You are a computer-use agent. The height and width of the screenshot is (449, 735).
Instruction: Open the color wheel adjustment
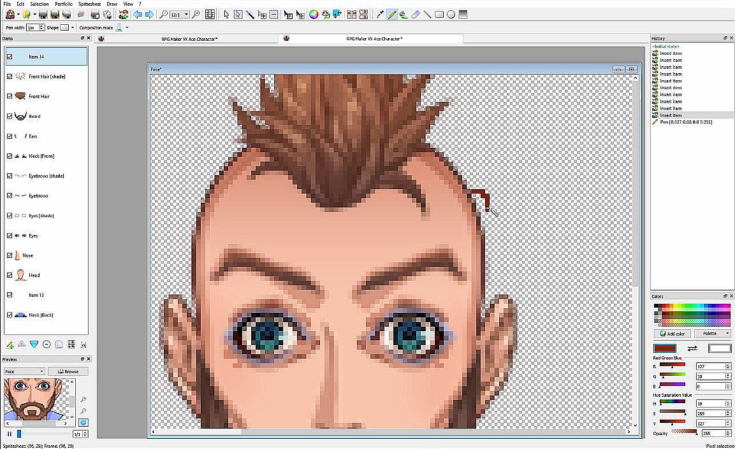coord(314,15)
